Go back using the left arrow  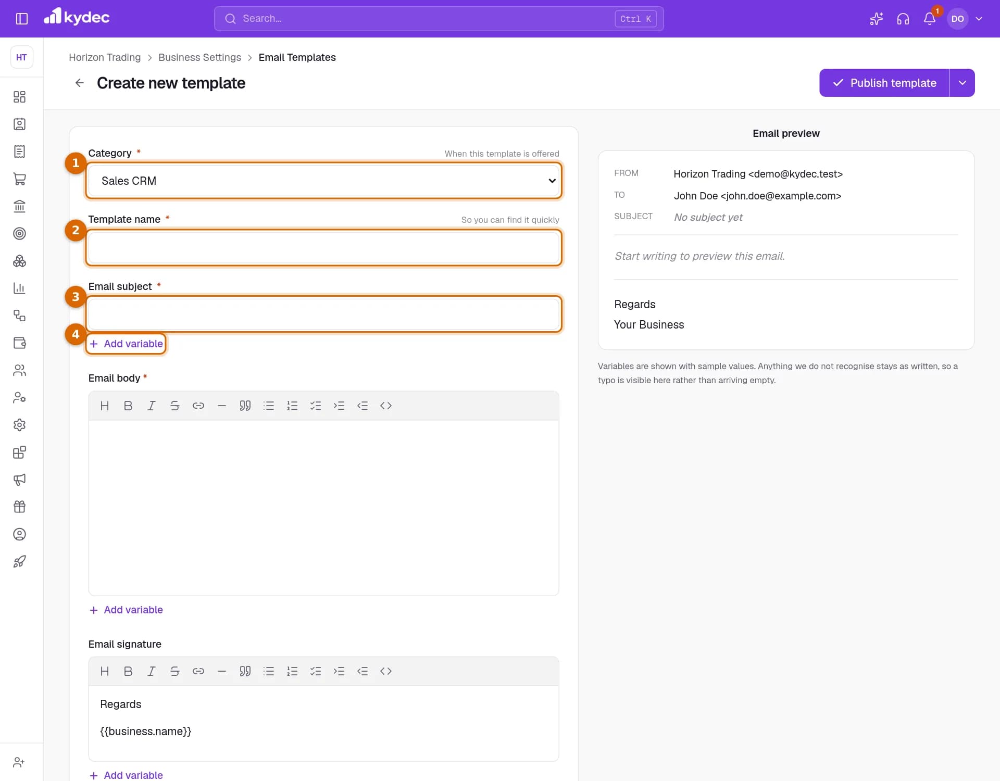[79, 83]
